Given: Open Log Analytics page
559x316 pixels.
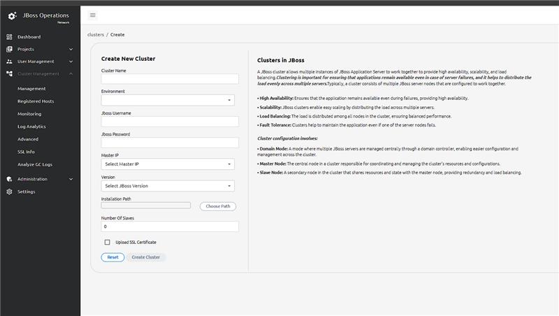Looking at the screenshot, I should point(31,127).
